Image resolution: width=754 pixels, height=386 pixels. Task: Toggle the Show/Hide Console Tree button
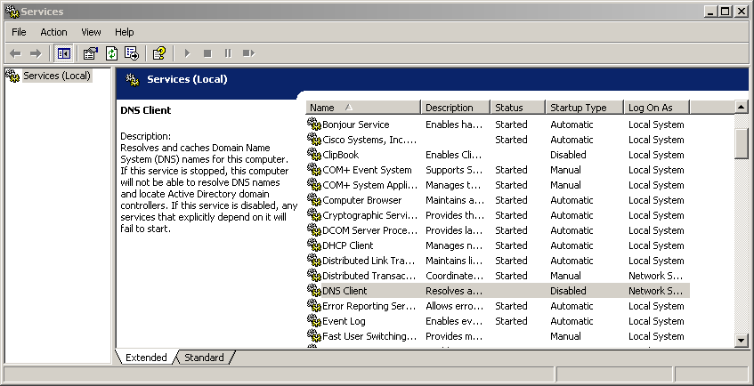(x=64, y=53)
